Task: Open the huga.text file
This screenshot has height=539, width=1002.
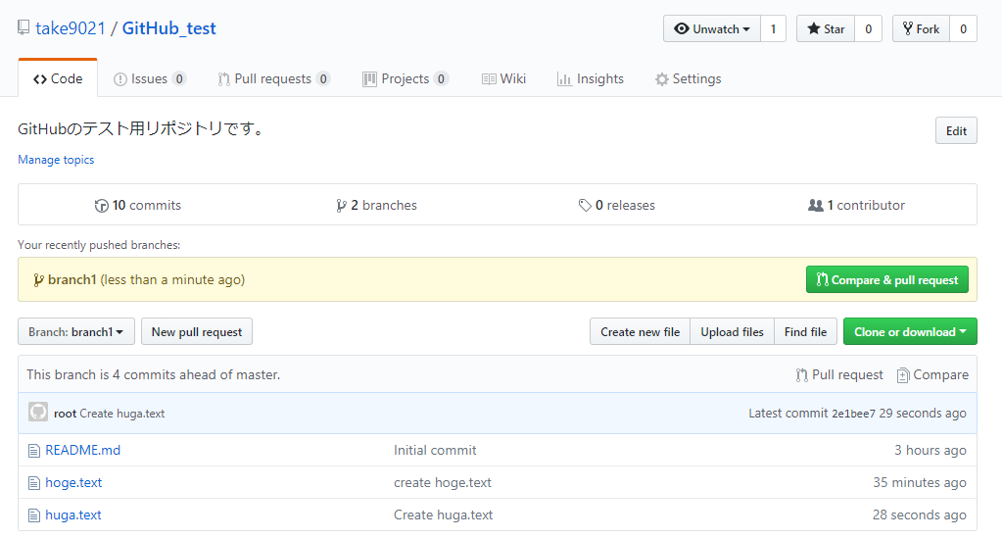Action: pos(73,514)
